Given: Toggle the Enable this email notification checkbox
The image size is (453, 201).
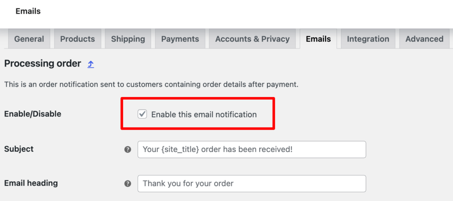Looking at the screenshot, I should click(142, 114).
